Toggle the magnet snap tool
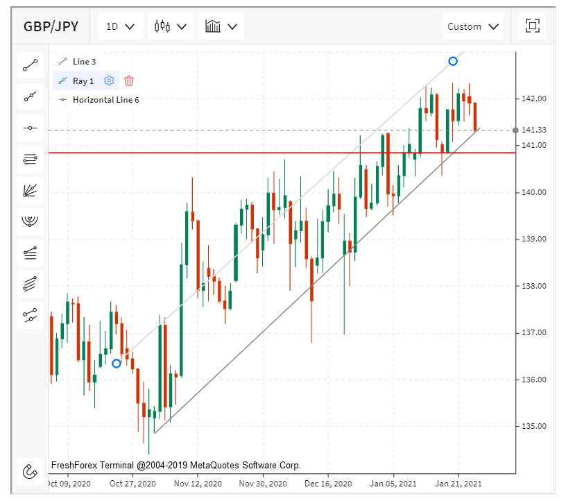 click(x=31, y=471)
